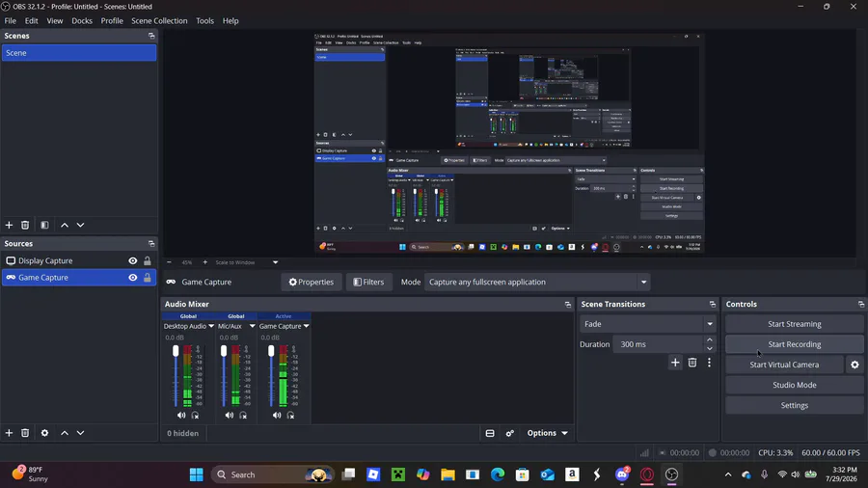Show hidden tray icons chevron
Screen dimensions: 868x488
click(x=728, y=474)
